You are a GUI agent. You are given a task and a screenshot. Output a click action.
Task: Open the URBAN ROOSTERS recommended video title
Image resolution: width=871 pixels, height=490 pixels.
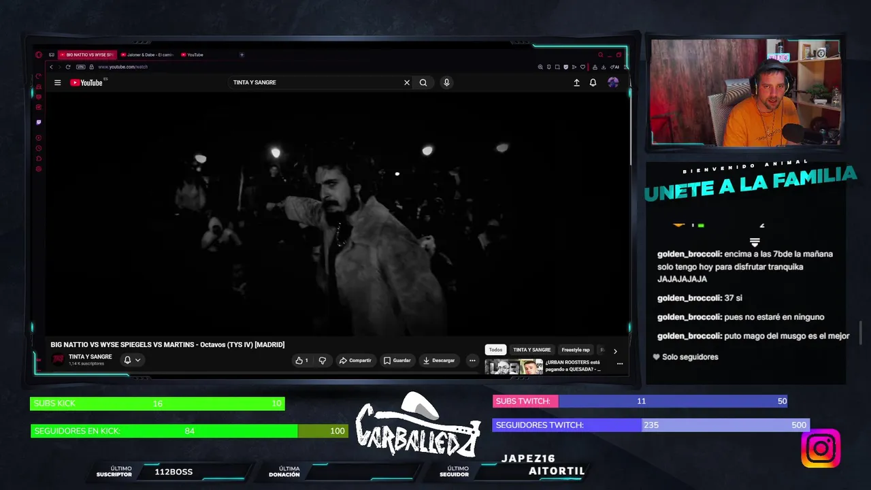coord(572,365)
